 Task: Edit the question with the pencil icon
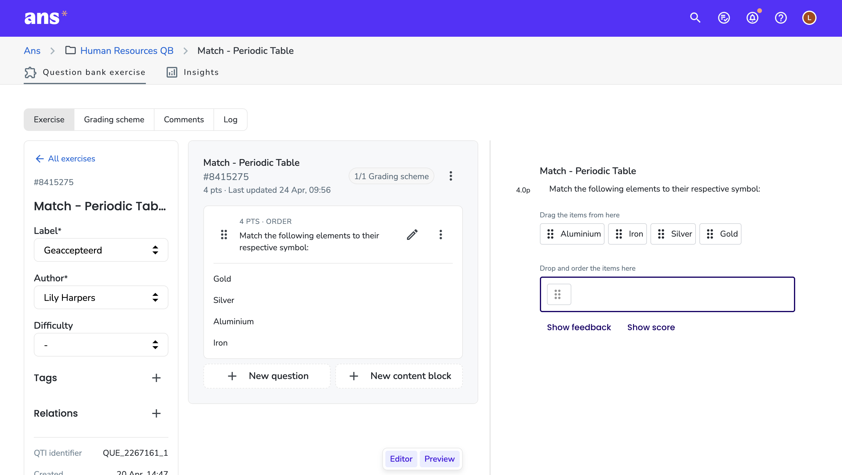point(412,235)
